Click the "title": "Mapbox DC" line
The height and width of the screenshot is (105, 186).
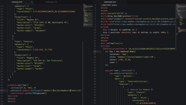click(28, 20)
